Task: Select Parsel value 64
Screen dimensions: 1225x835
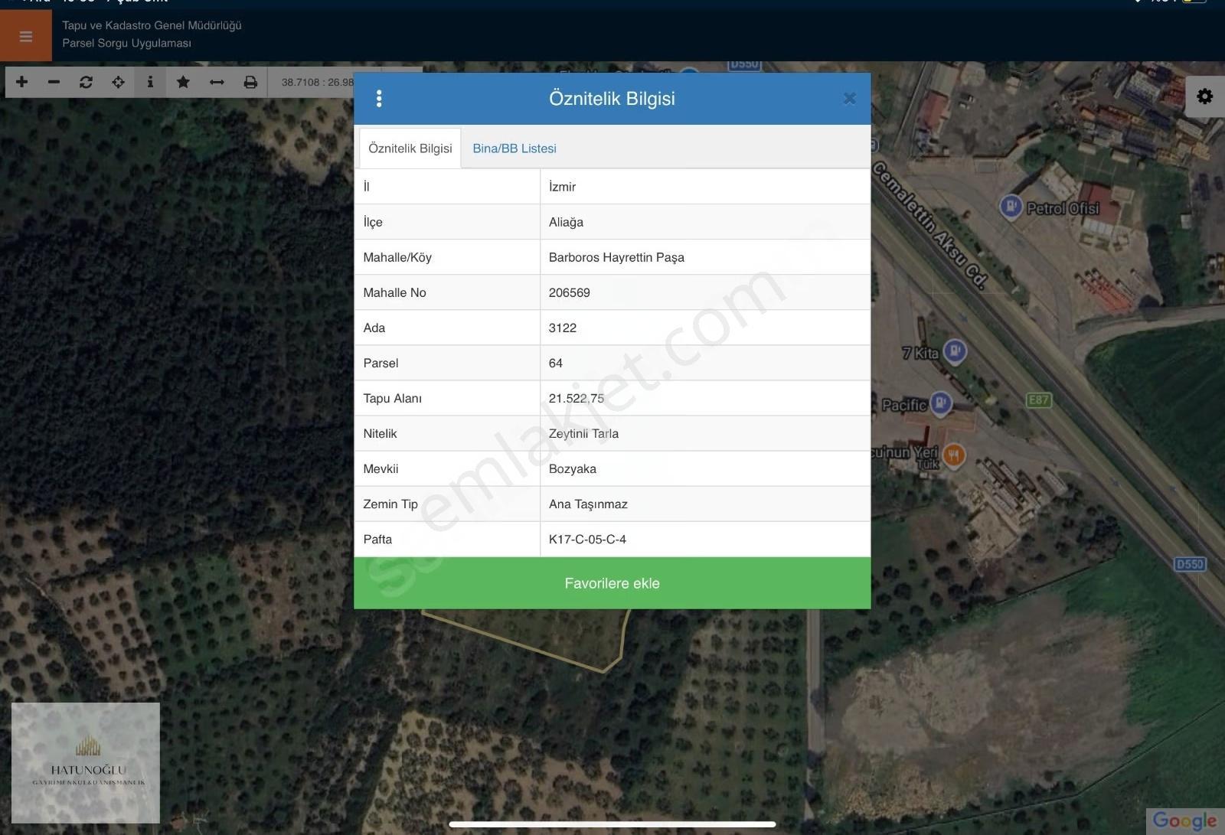Action: tap(705, 363)
